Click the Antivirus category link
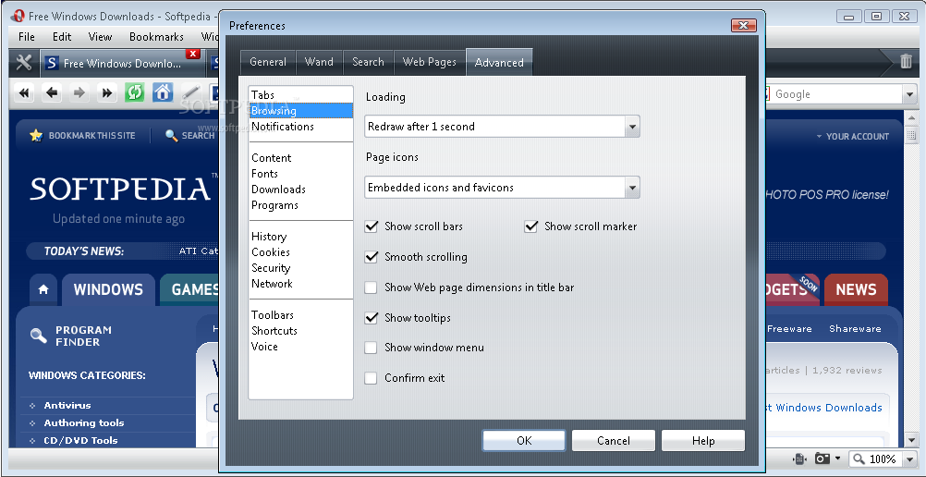Viewport: 926px width, 477px height. [x=67, y=406]
